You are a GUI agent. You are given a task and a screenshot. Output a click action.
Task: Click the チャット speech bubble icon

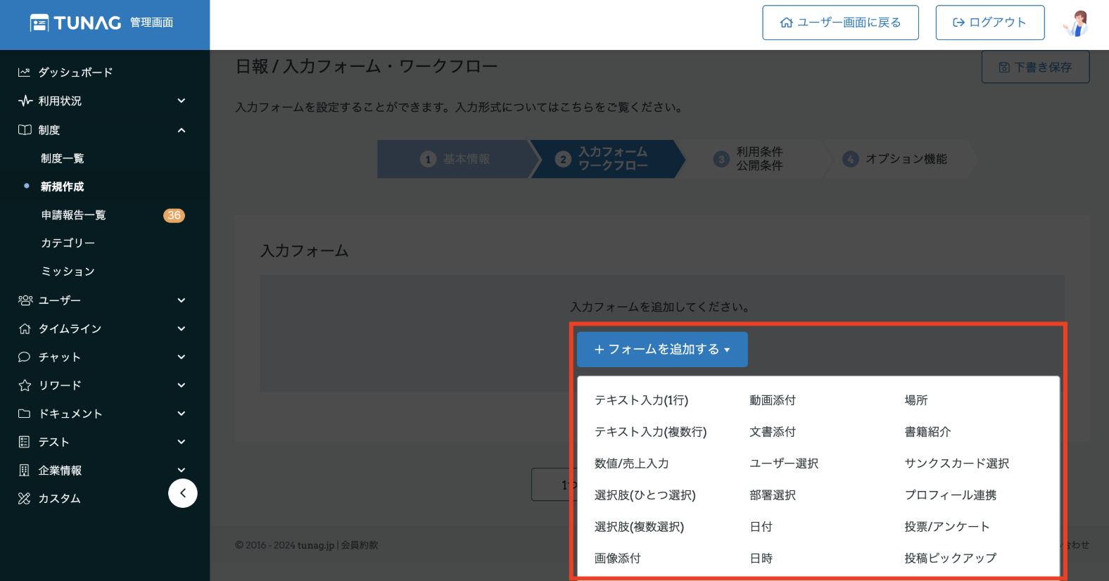coord(25,357)
